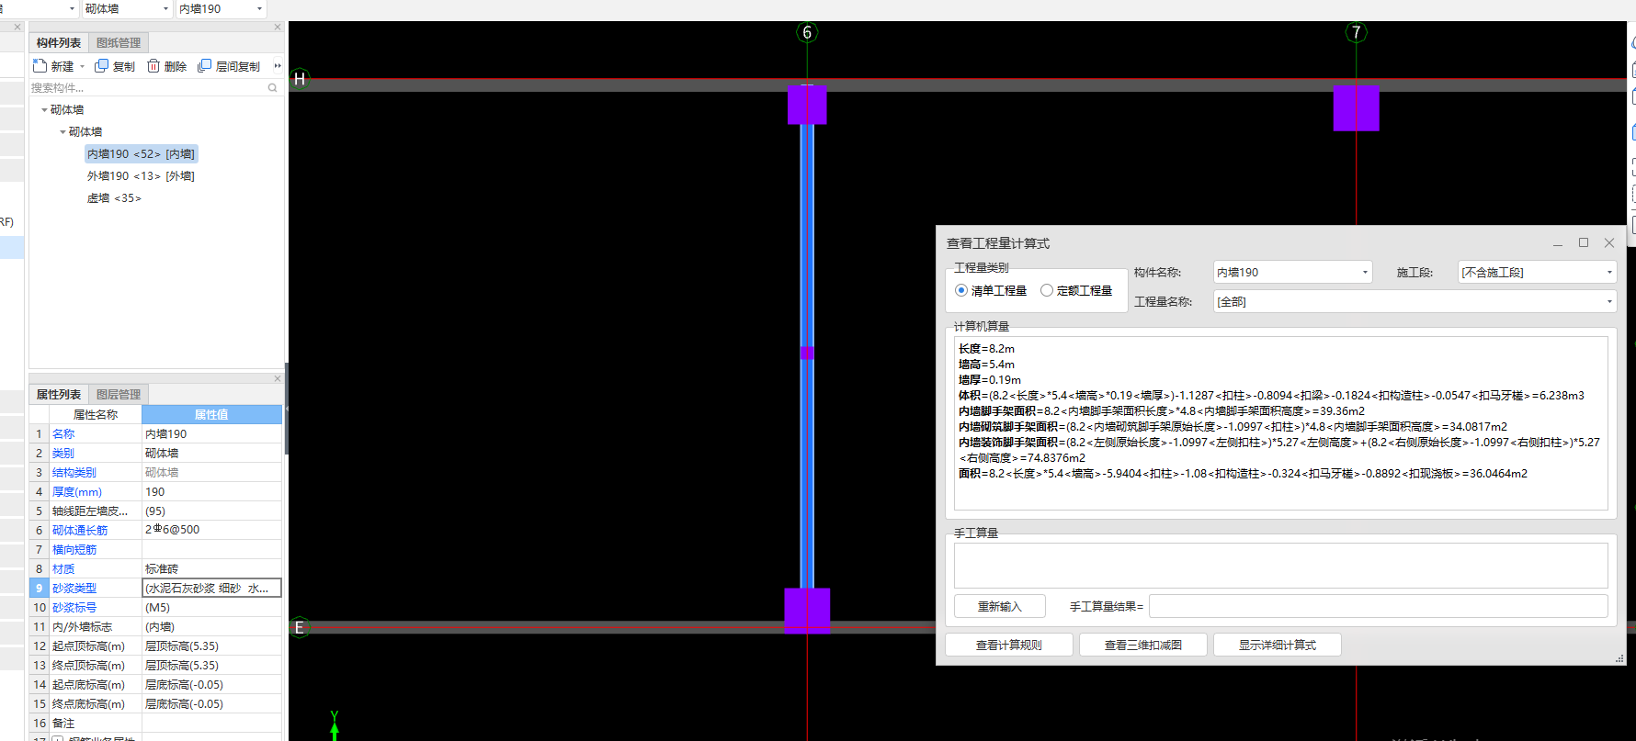Click the 横向短筋 property name
This screenshot has width=1636, height=741.
pos(74,549)
